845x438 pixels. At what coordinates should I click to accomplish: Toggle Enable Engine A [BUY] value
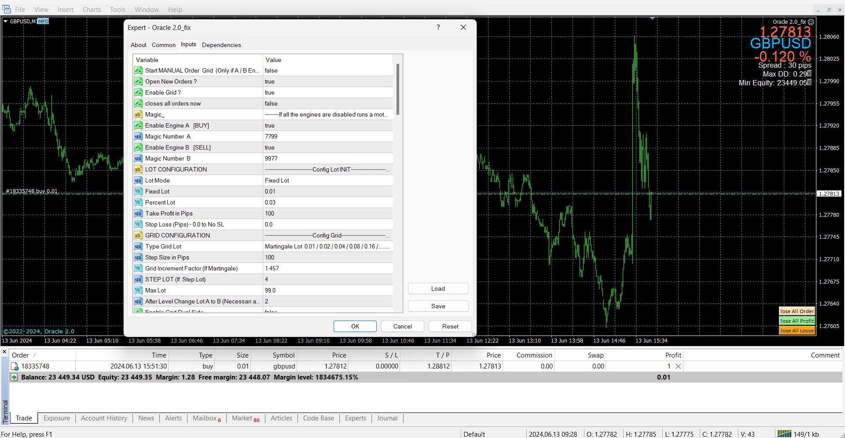[327, 125]
